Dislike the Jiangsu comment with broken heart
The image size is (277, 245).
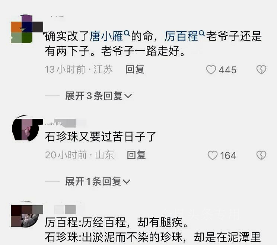coord(261,70)
